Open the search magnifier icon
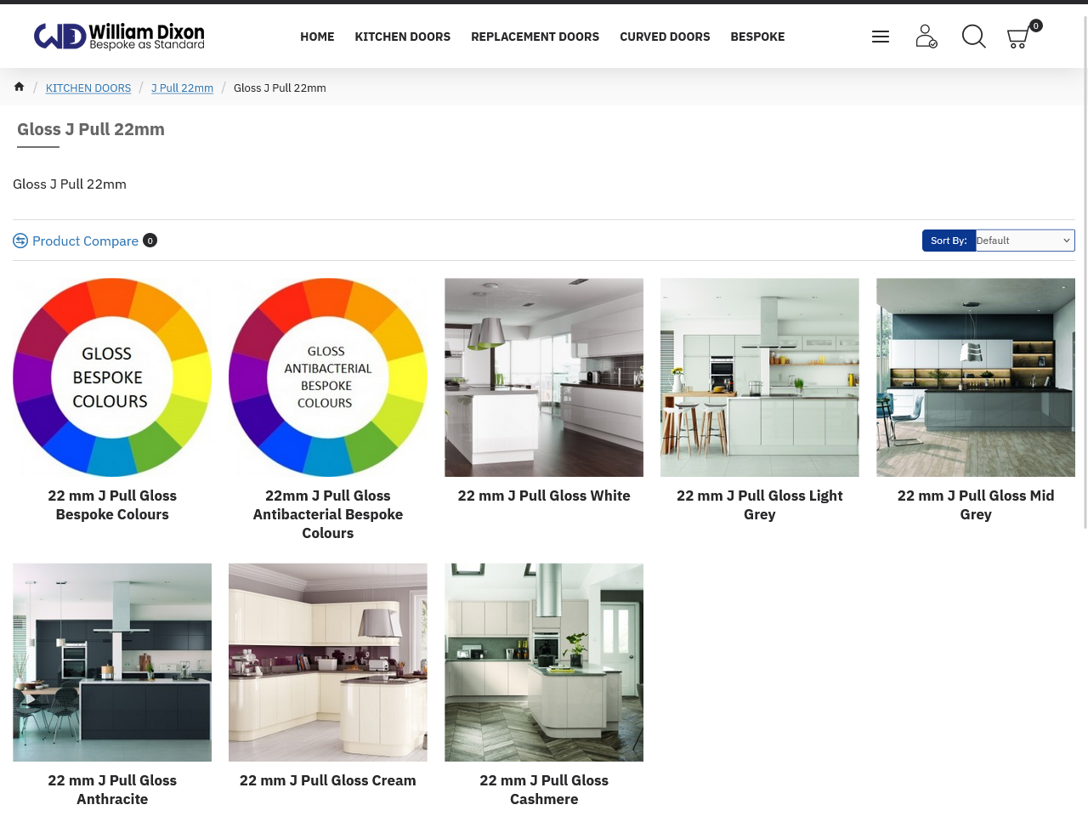This screenshot has height=816, width=1088. coord(973,37)
